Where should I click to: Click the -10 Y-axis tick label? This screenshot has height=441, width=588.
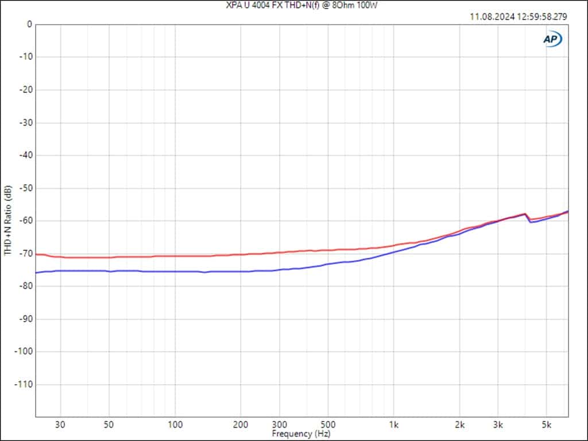click(x=26, y=57)
